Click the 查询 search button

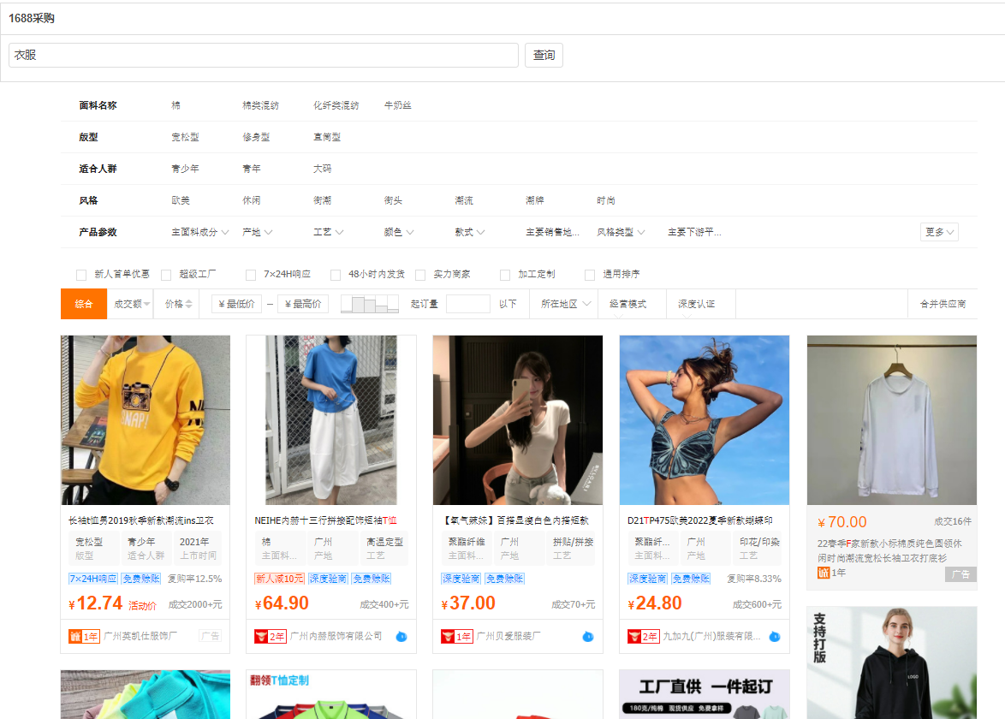point(544,55)
